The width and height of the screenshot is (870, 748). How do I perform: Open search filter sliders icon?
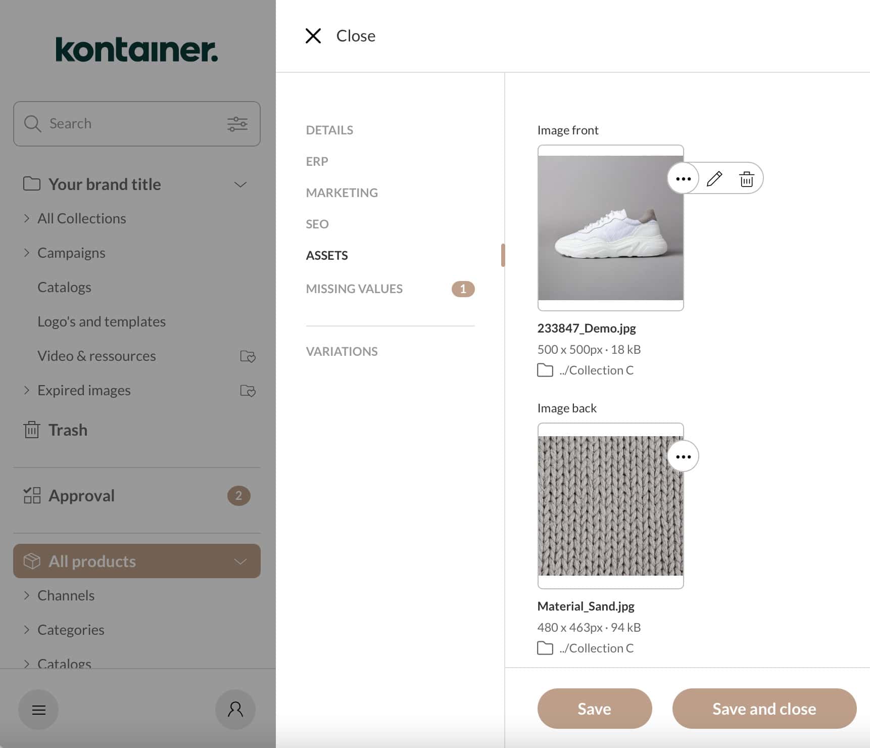237,124
